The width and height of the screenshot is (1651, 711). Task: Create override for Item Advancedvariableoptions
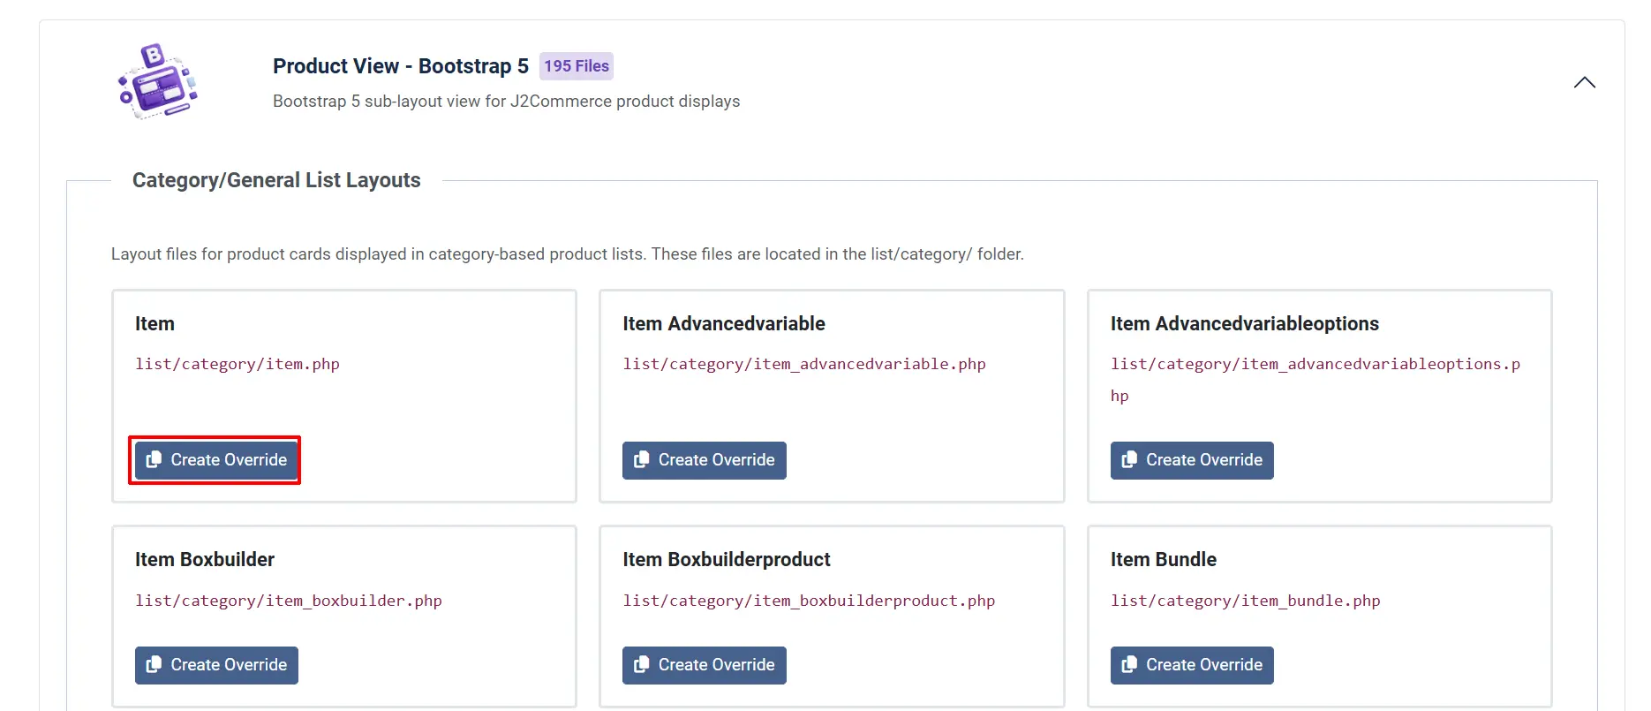pos(1192,460)
